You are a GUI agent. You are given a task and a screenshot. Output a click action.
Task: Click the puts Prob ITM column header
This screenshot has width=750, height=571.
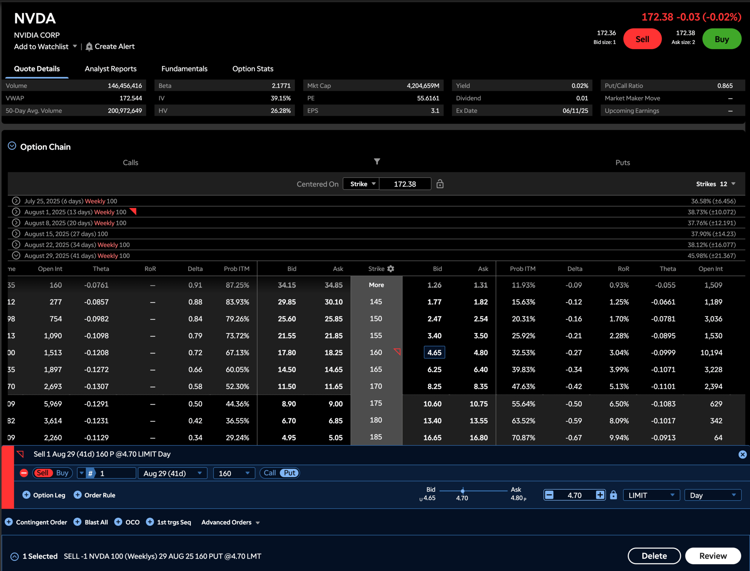click(x=523, y=269)
